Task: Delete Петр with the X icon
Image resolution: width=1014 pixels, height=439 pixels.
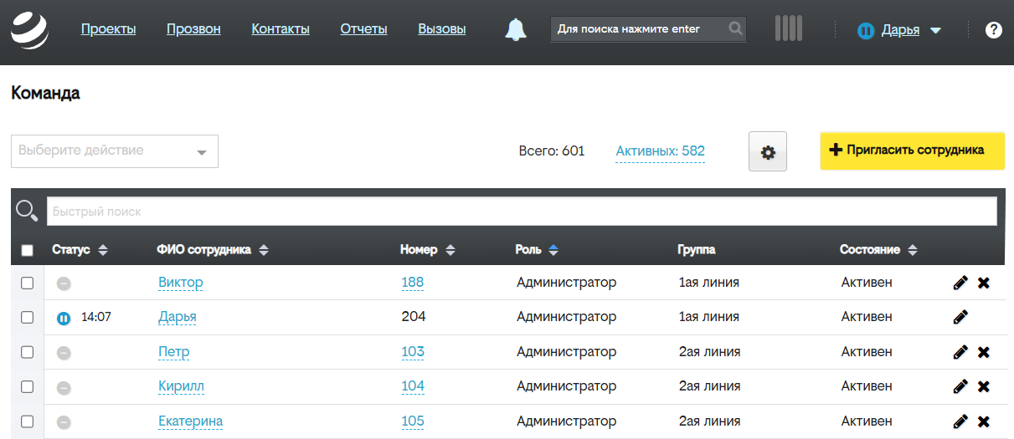Action: point(984,352)
